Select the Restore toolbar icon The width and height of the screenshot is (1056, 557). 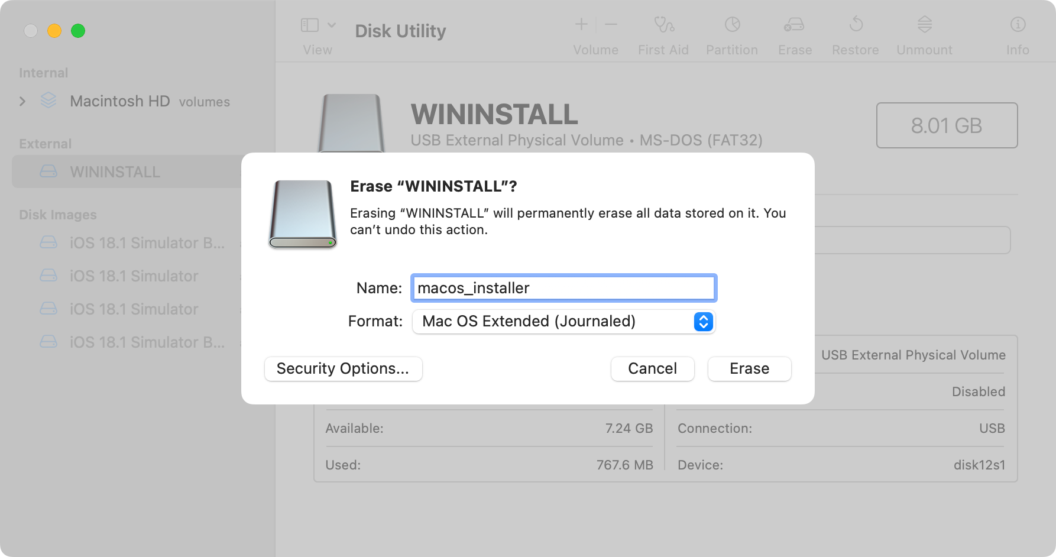coord(855,26)
